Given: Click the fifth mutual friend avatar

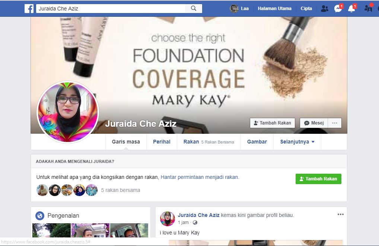Looking at the screenshot, I should pos(92,190).
